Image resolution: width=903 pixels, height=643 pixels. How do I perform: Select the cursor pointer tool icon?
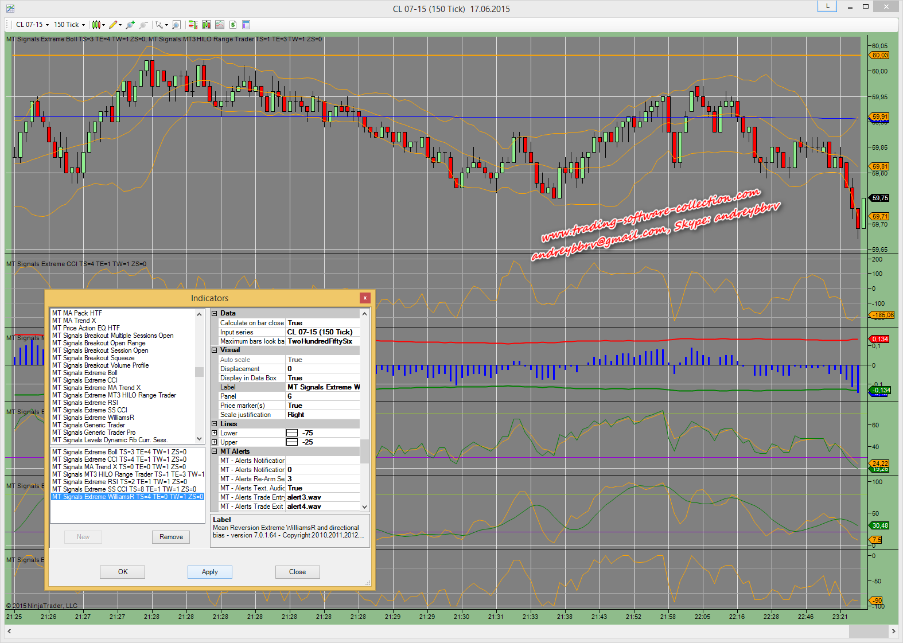[159, 25]
